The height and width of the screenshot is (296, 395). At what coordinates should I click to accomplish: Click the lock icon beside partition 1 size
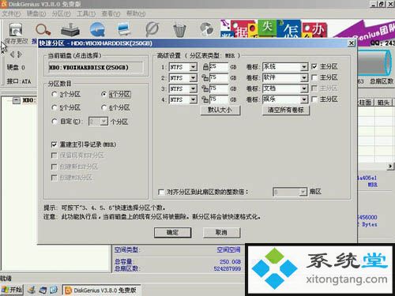[205, 67]
